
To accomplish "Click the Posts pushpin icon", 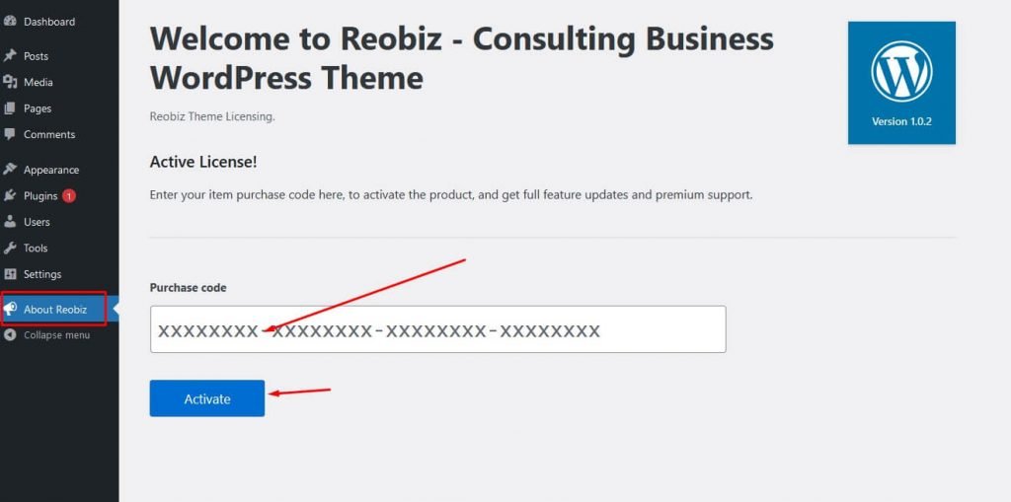I will tap(9, 56).
